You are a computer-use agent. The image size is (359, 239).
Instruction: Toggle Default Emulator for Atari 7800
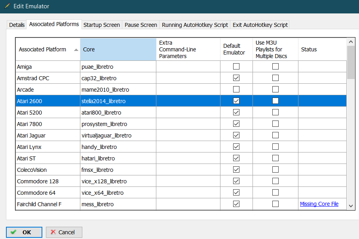point(236,124)
